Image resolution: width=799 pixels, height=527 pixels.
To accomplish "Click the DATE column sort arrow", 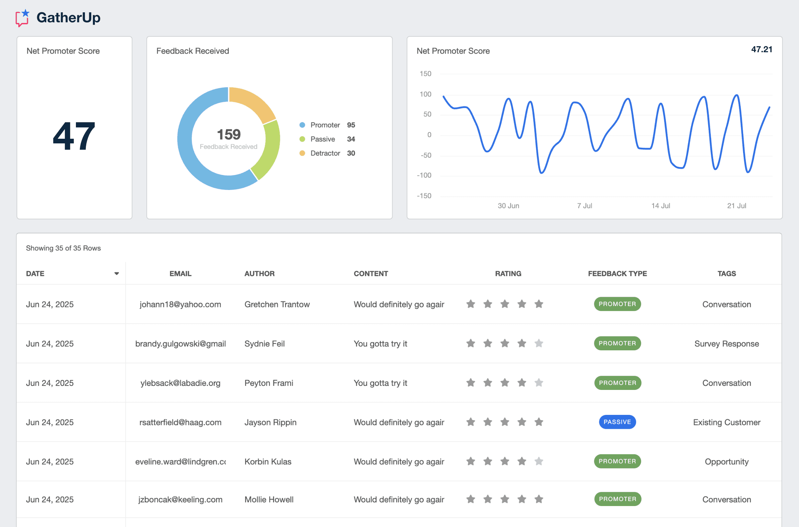I will click(116, 273).
